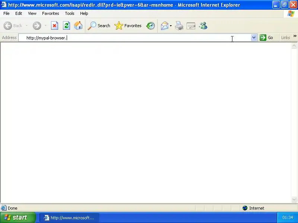
Task: Click the scroll up arrow
Action: [x=294, y=46]
